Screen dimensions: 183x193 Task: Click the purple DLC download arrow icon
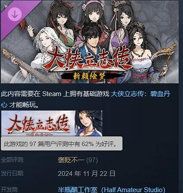15,14
